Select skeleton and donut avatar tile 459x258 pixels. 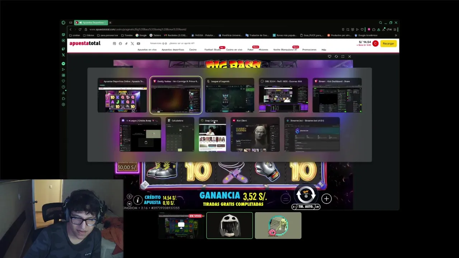(278, 225)
